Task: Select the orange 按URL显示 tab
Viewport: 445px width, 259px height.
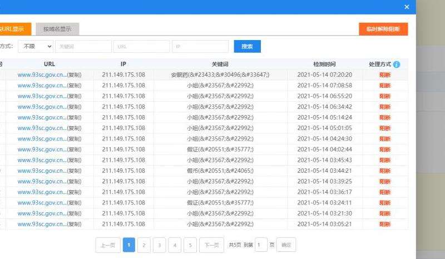Action: (x=14, y=29)
